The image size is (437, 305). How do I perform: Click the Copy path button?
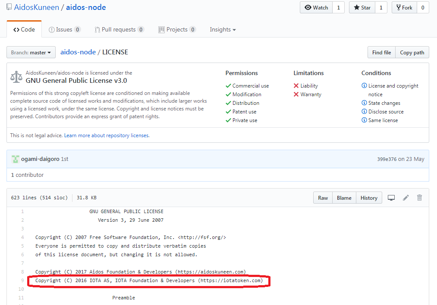click(412, 52)
